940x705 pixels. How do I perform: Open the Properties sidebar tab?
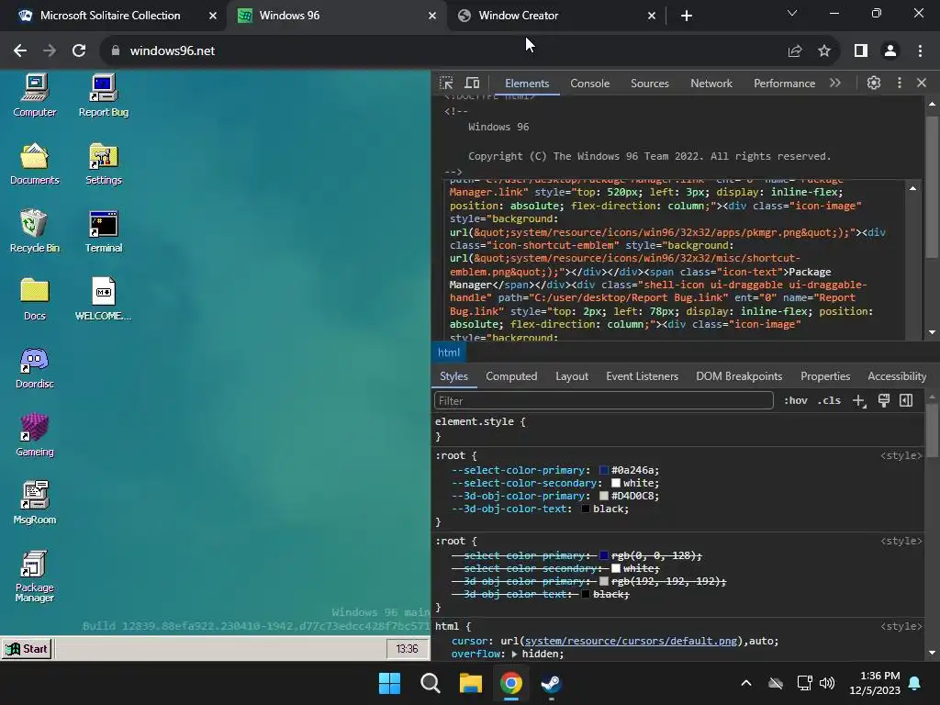coord(825,376)
